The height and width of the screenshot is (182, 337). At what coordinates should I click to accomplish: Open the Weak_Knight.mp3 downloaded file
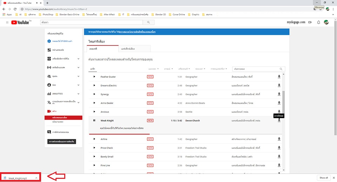[x=18, y=178]
